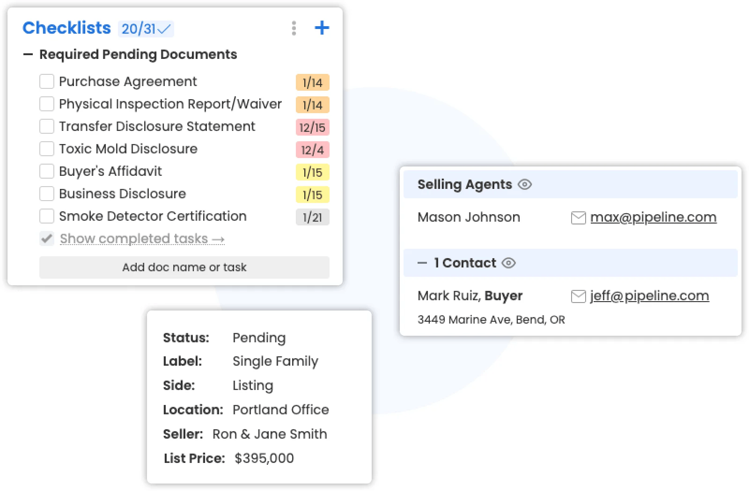Image resolution: width=749 pixels, height=491 pixels.
Task: Tick the Smoke Detector Certification checkbox
Action: 47,217
